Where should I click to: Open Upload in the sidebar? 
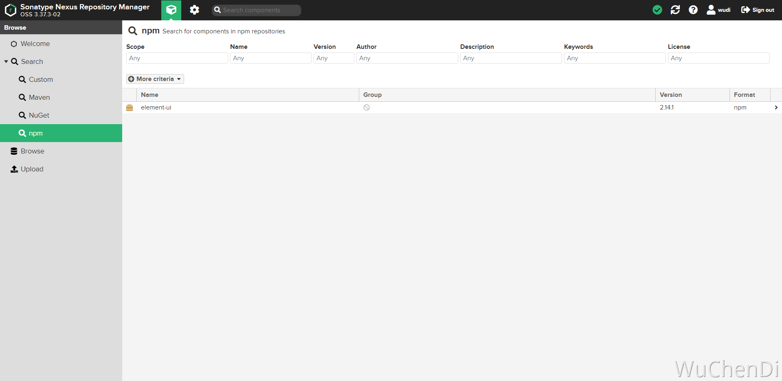[x=61, y=169]
